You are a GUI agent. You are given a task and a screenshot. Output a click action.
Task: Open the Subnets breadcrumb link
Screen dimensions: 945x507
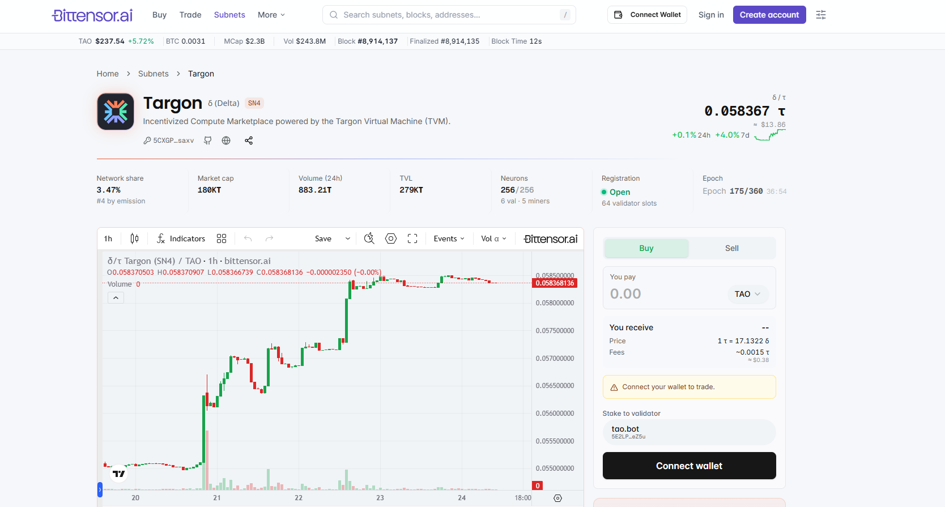pyautogui.click(x=154, y=74)
